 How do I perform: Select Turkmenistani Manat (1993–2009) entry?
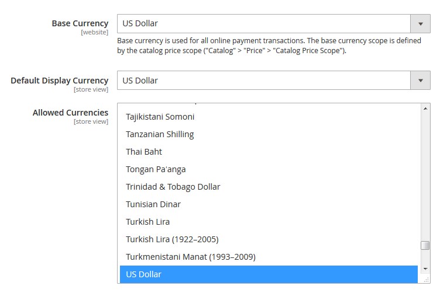coord(269,257)
